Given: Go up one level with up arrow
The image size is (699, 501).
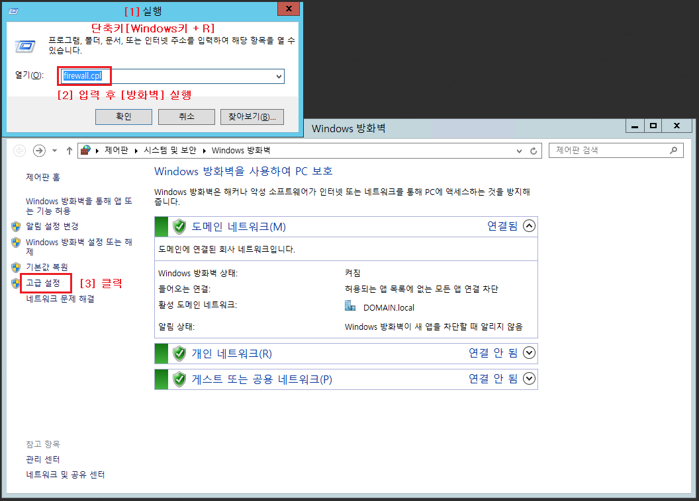Looking at the screenshot, I should pos(69,151).
